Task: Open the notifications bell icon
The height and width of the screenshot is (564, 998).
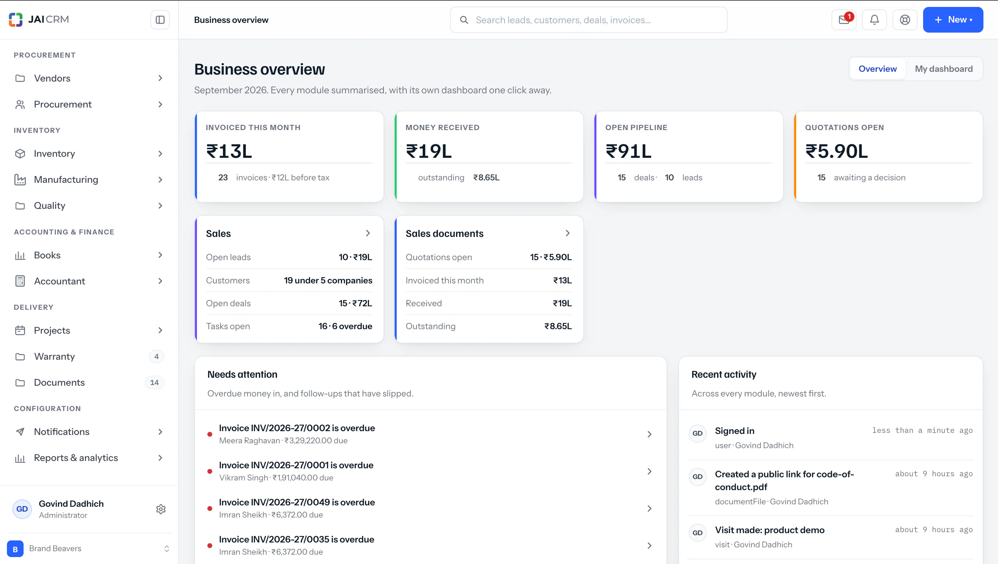Action: coord(875,20)
